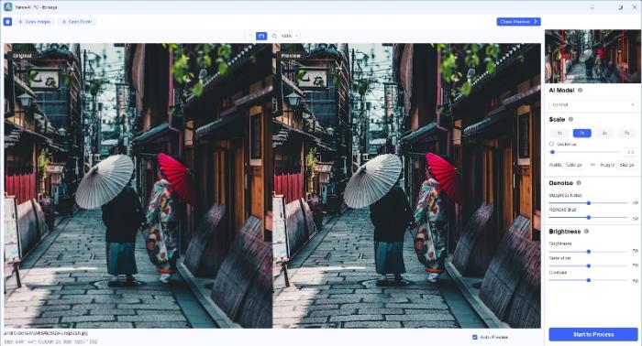The width and height of the screenshot is (642, 346).
Task: Click the Height input field
Action: click(626, 165)
